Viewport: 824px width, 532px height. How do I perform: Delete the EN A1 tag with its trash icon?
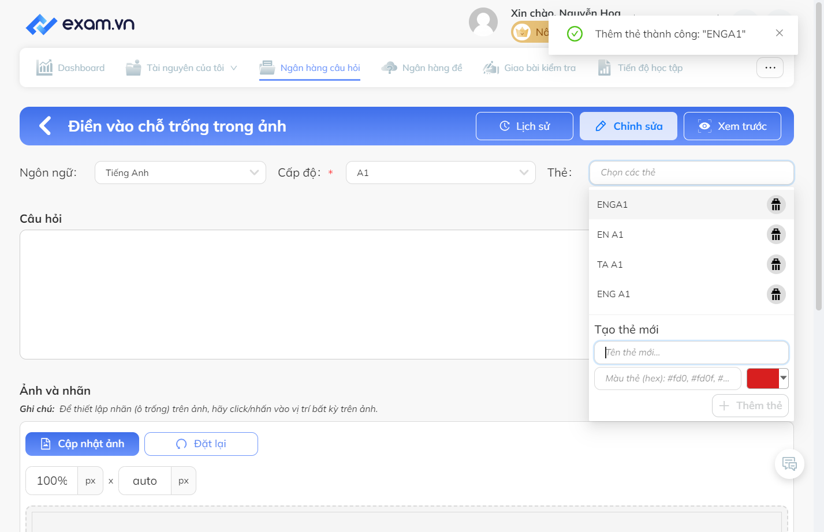coord(776,234)
